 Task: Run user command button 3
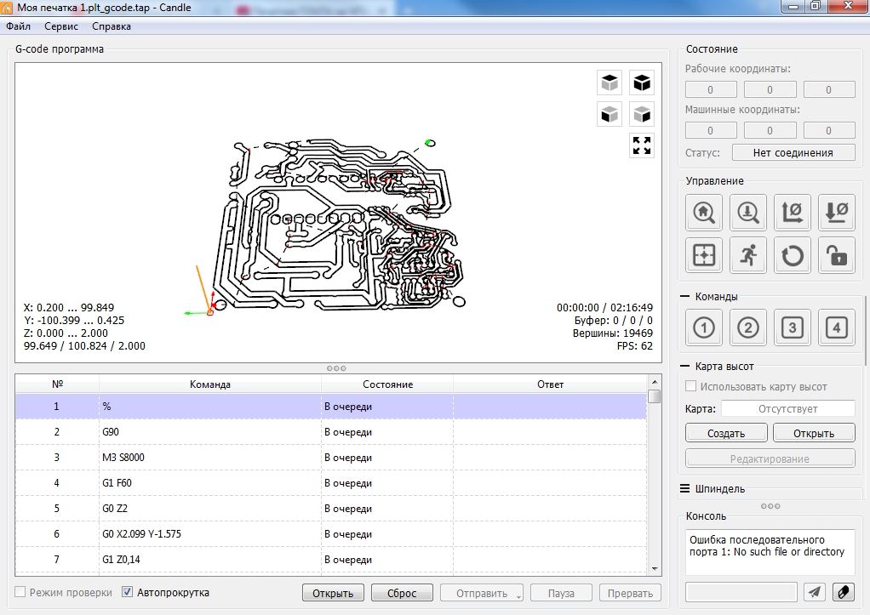793,327
